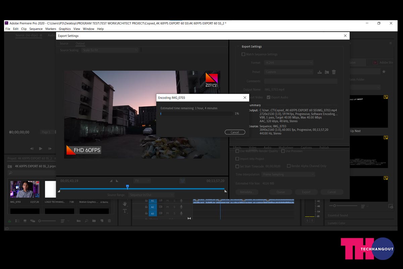Open the Graphics menu
403x269 pixels.
click(65, 29)
